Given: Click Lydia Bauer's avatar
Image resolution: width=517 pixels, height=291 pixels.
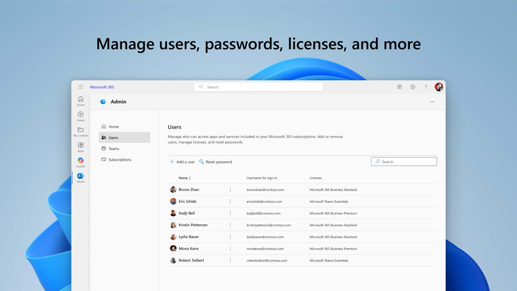Looking at the screenshot, I should (173, 237).
